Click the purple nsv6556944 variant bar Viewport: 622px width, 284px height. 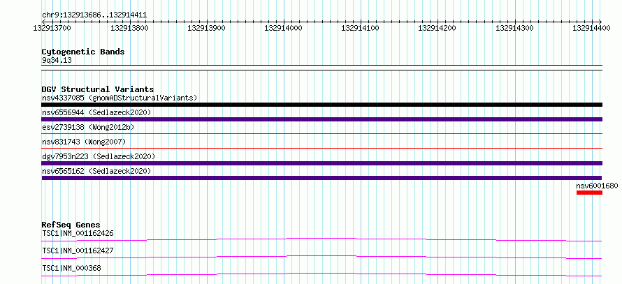[322, 119]
